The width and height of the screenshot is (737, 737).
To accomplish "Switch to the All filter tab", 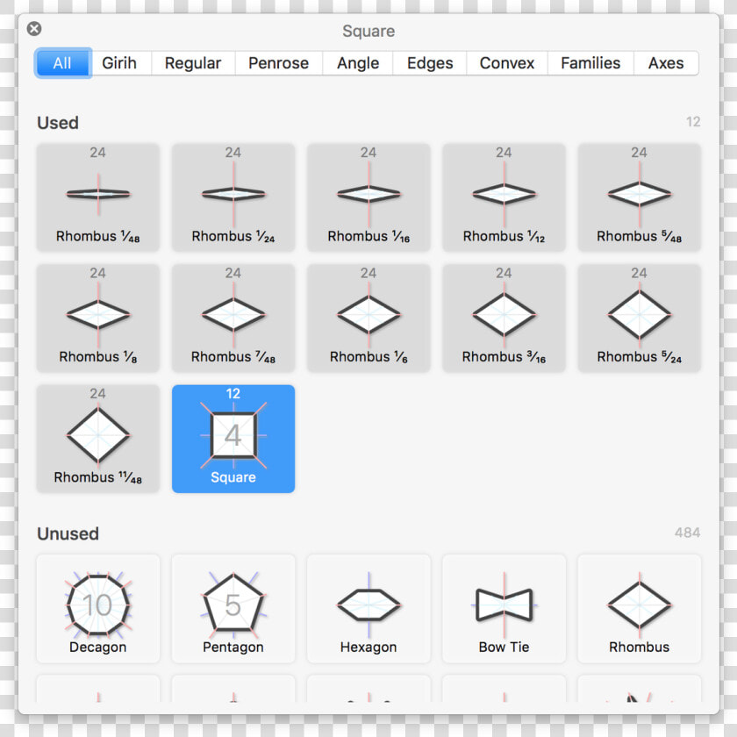I will (62, 63).
